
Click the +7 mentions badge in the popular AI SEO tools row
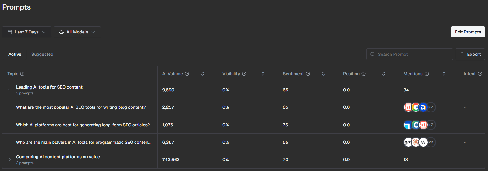431,107
